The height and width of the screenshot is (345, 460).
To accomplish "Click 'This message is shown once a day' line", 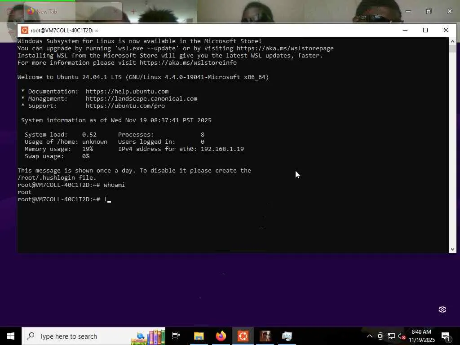I will pyautogui.click(x=134, y=170).
